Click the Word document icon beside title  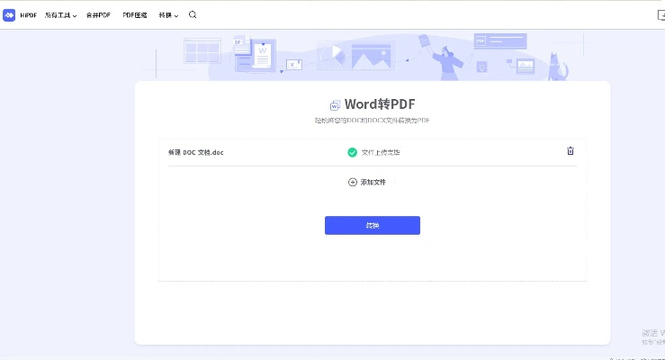pos(335,105)
